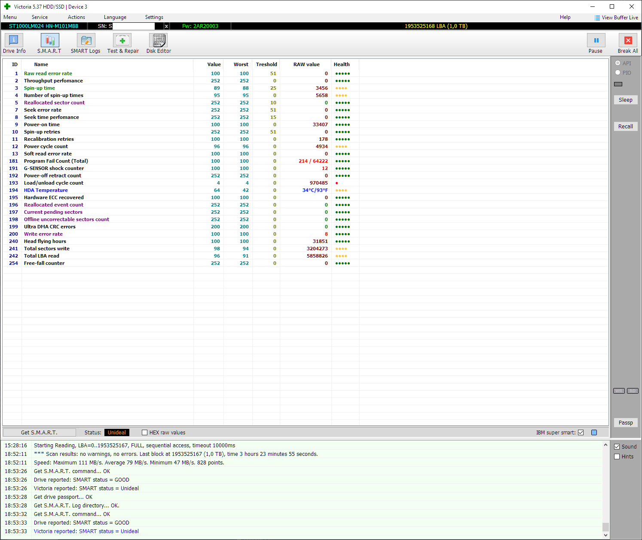Open the Service menu
Image resolution: width=642 pixels, height=540 pixels.
(x=40, y=17)
